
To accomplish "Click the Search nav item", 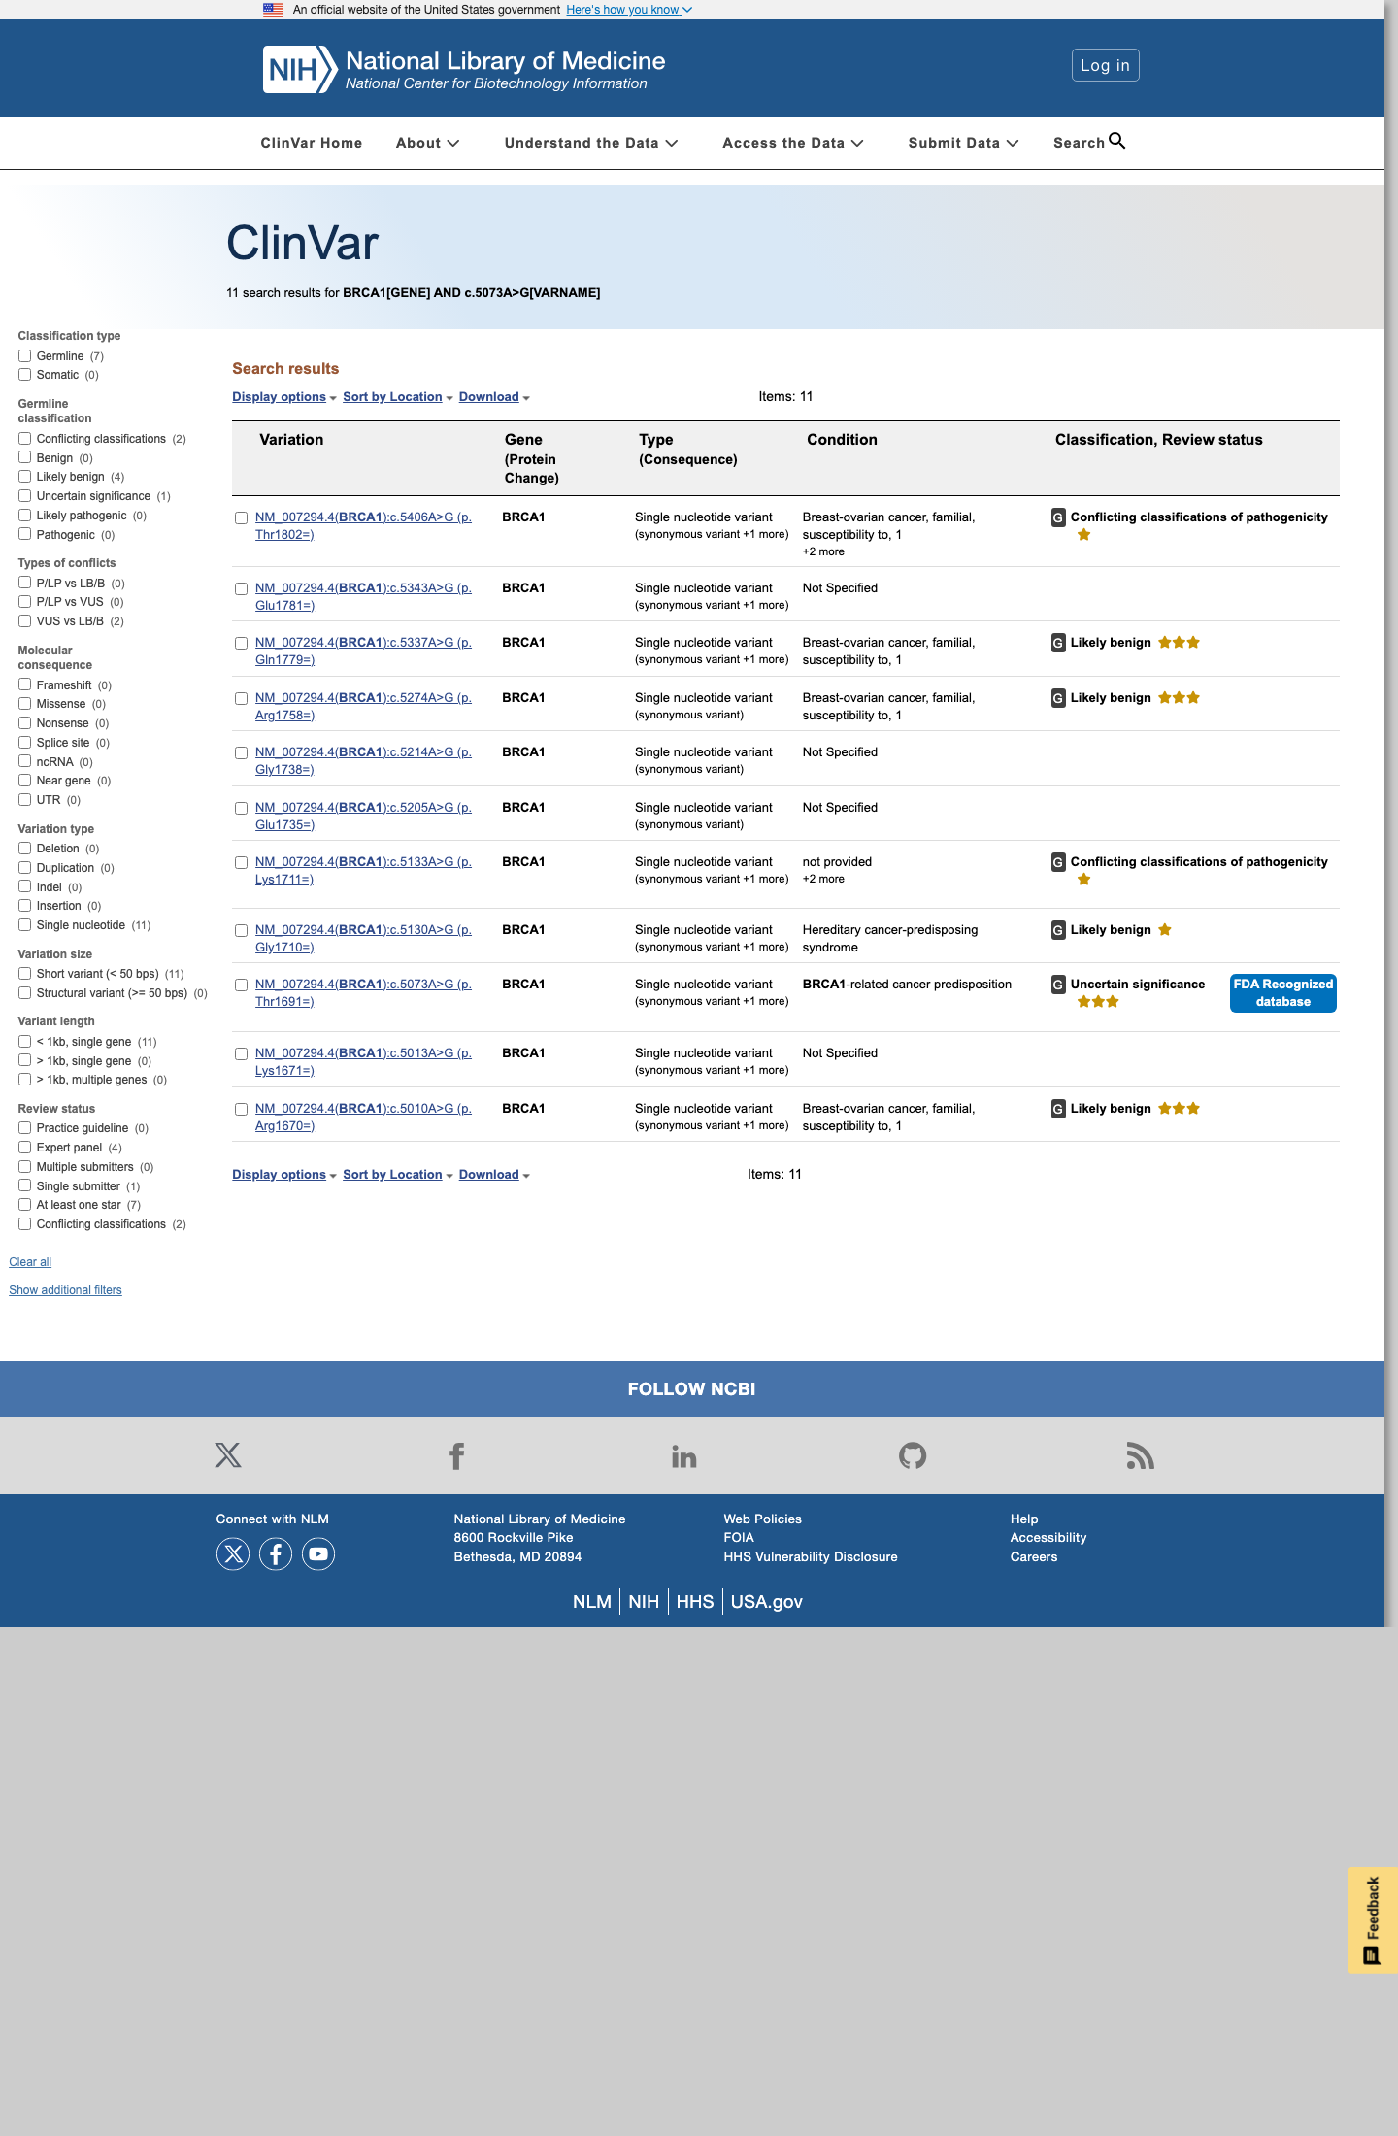I will [x=1089, y=143].
